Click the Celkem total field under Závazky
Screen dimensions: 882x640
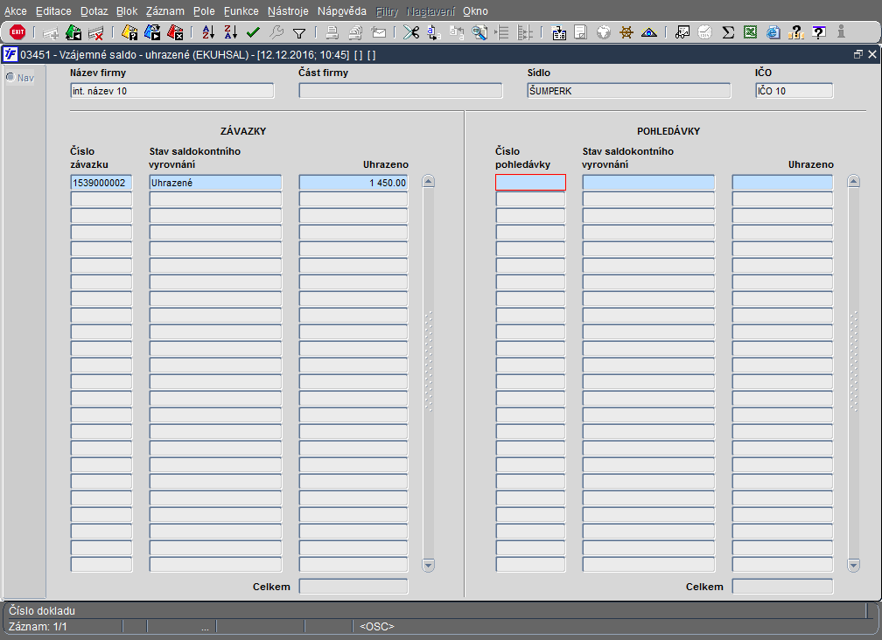(353, 587)
